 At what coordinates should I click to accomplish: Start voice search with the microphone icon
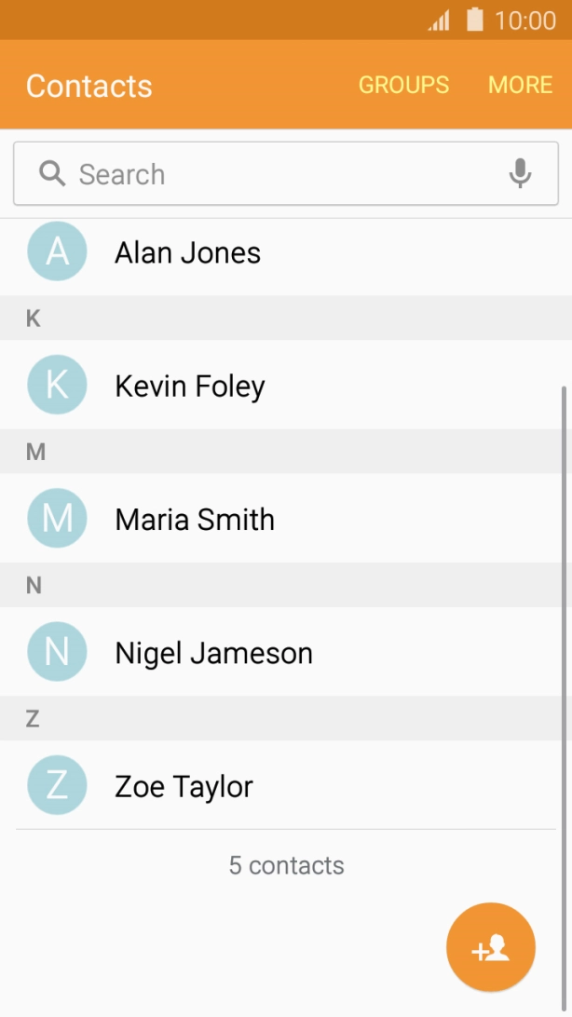pos(520,173)
